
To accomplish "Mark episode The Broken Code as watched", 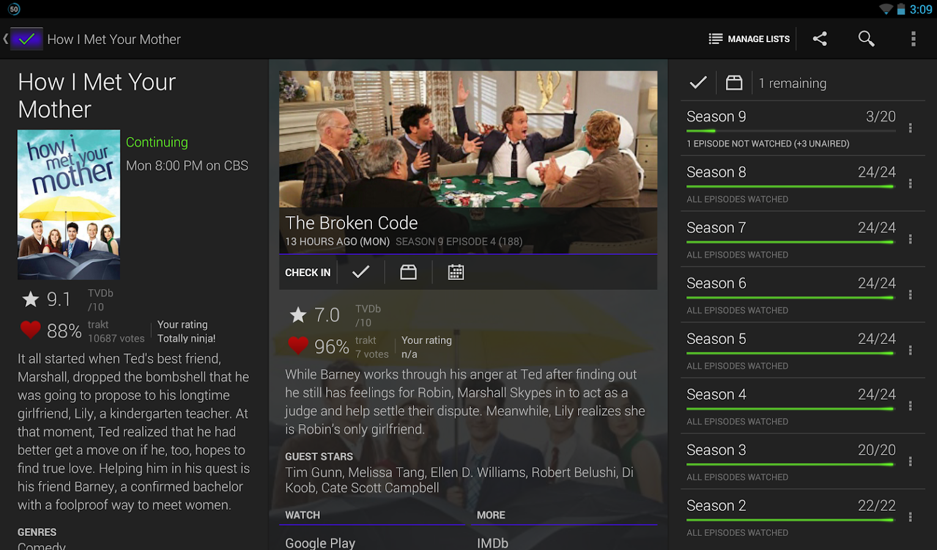I will coord(361,272).
